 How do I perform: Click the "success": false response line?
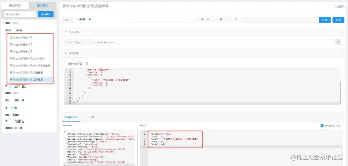tap(161, 134)
